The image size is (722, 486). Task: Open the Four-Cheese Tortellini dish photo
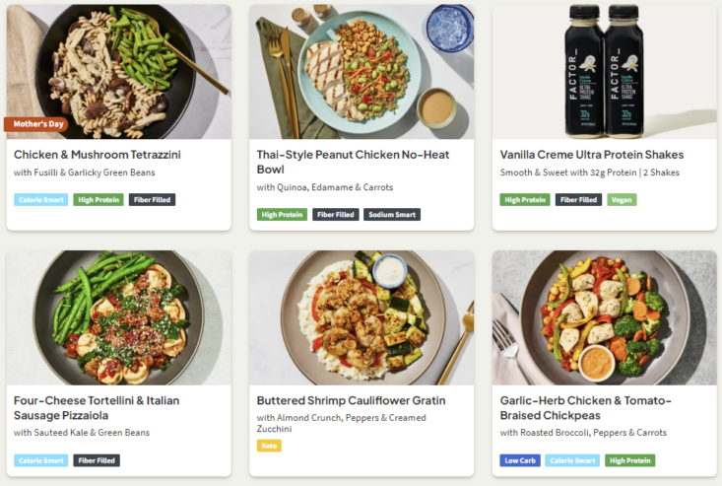(x=118, y=317)
